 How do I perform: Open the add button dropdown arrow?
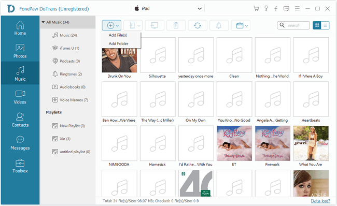[x=117, y=26]
